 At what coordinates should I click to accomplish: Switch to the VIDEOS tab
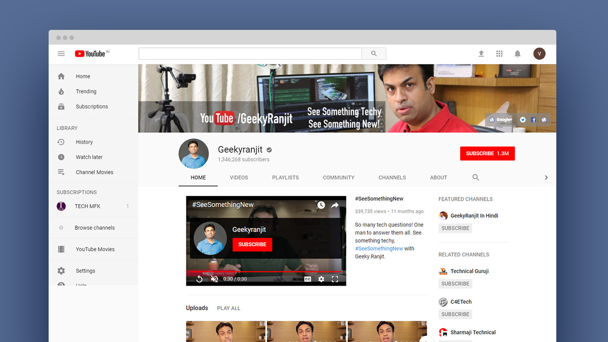[239, 177]
